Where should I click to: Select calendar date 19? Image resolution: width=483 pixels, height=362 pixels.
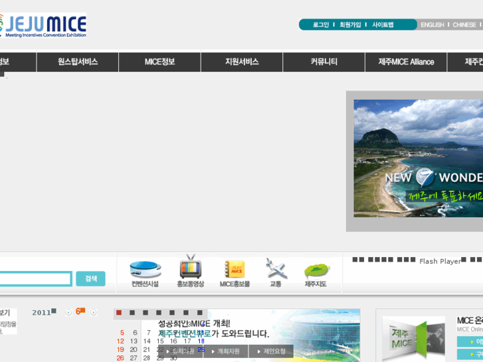(120, 349)
